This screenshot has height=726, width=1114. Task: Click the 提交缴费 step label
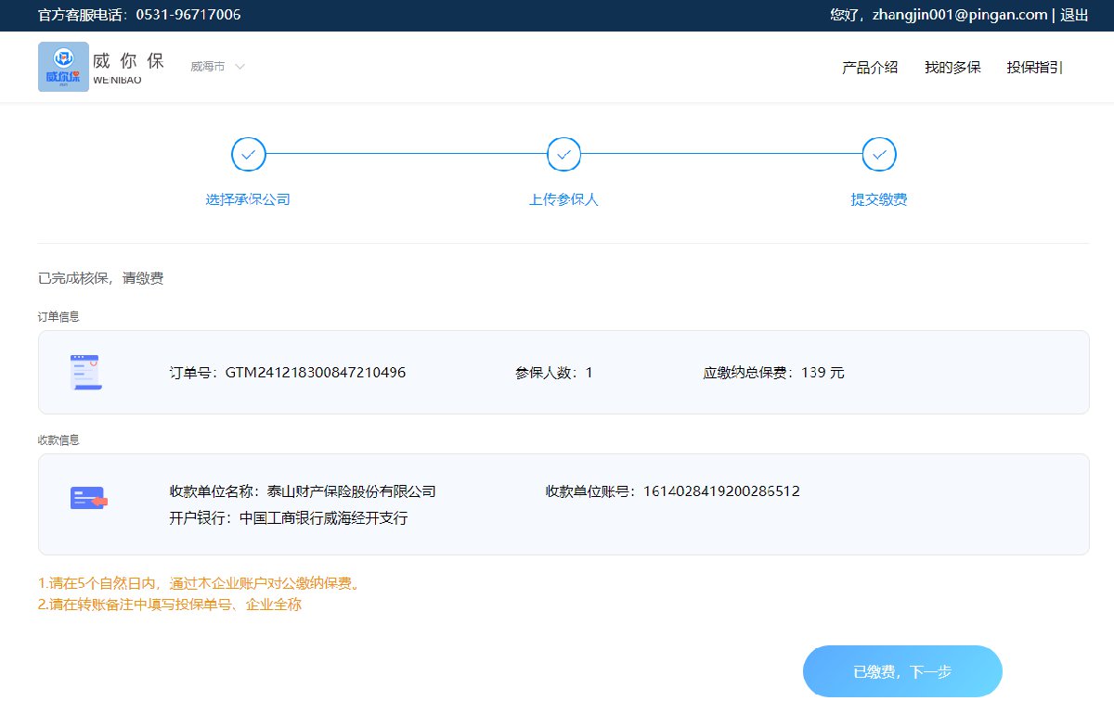click(879, 199)
